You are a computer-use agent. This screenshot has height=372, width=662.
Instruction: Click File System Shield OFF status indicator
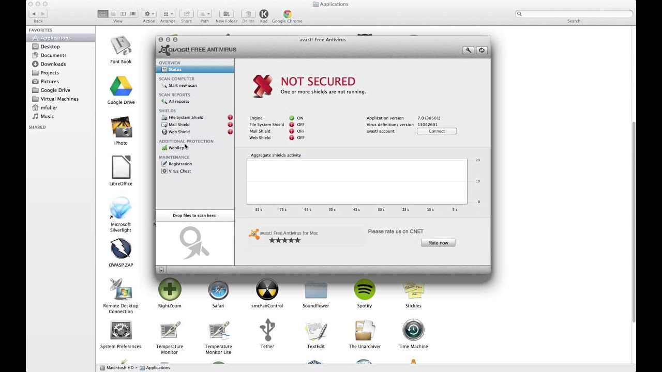point(292,125)
